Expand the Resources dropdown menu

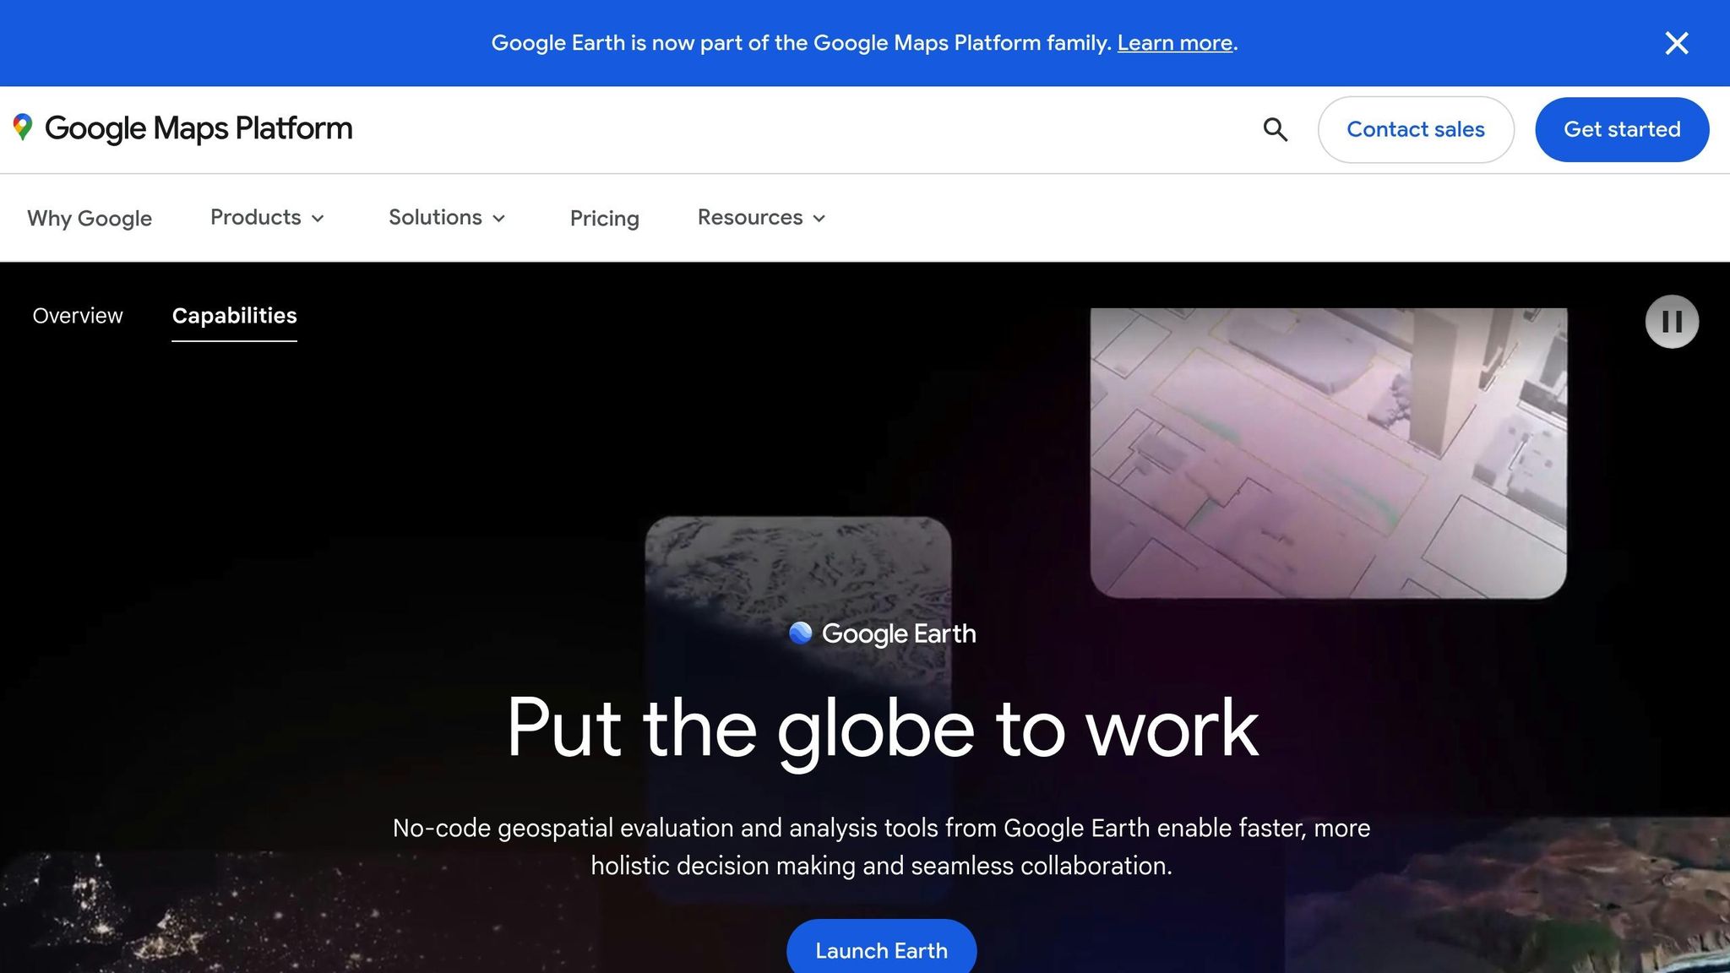[761, 217]
